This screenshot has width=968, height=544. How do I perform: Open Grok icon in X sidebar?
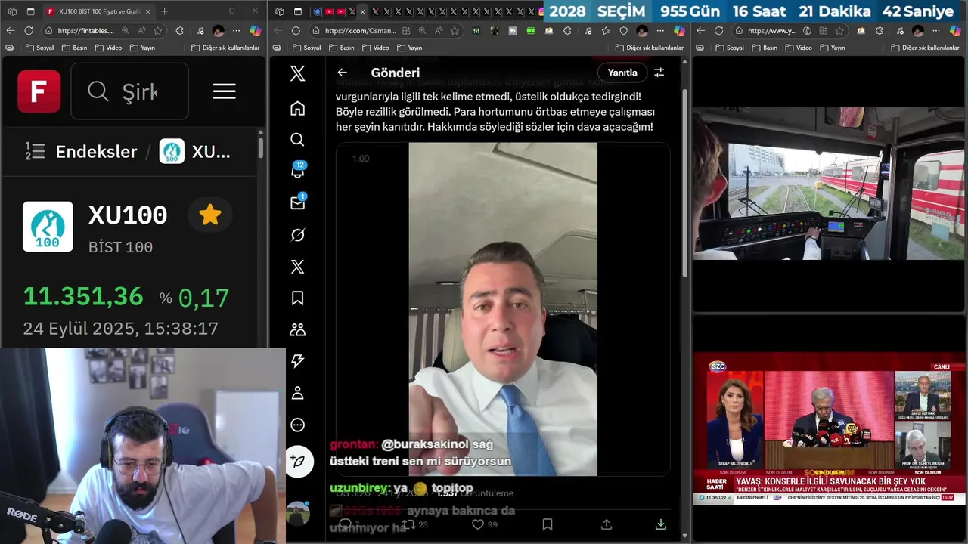[297, 235]
